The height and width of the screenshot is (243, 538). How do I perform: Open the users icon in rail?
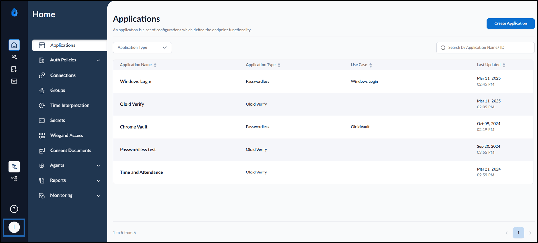click(x=14, y=57)
